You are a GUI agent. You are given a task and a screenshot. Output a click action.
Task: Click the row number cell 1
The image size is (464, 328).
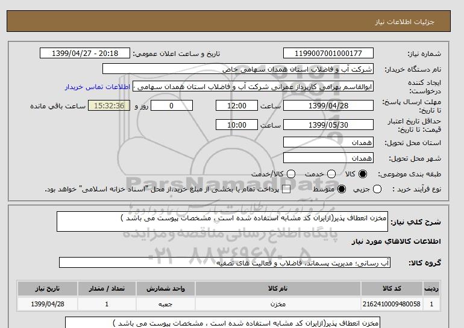coord(431,304)
